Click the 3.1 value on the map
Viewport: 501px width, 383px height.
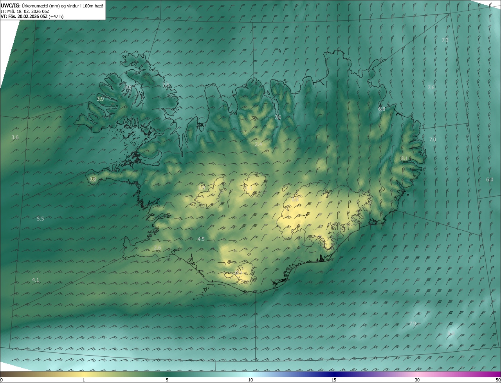click(x=404, y=159)
